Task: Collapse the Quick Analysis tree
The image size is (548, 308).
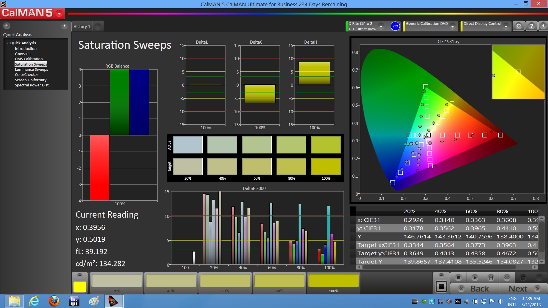Action: click(7, 43)
